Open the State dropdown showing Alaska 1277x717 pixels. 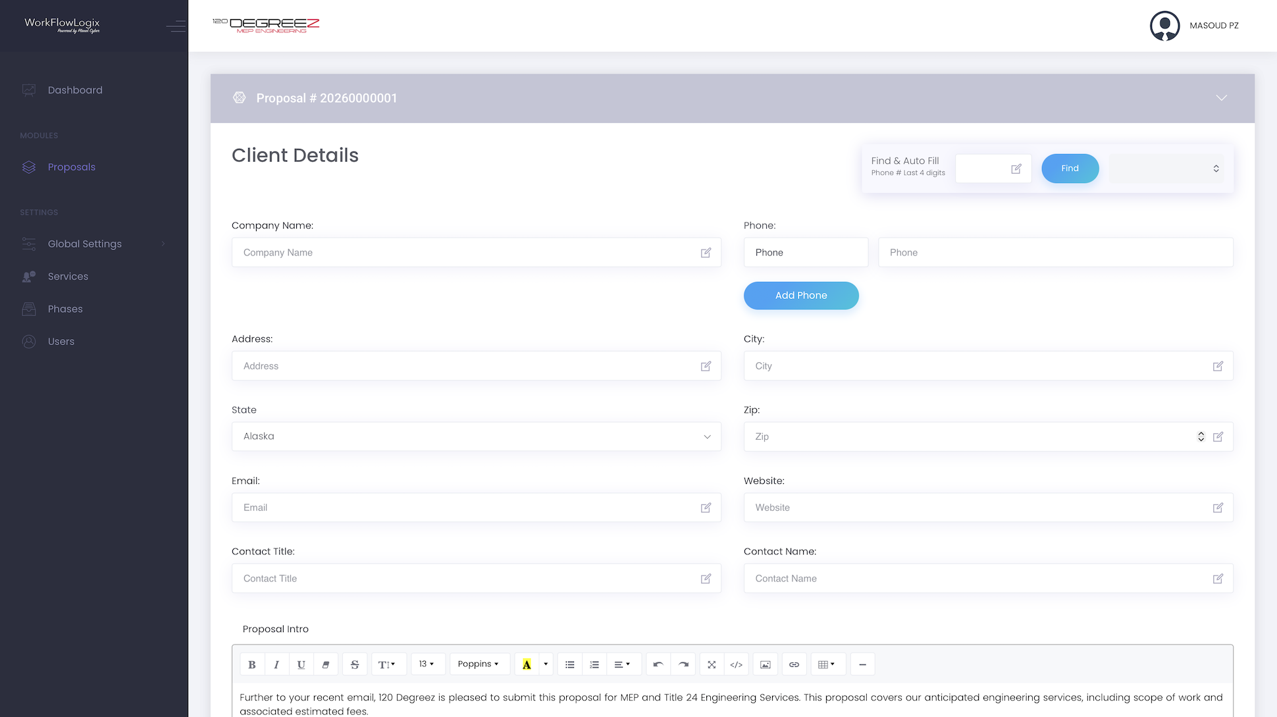pos(476,436)
